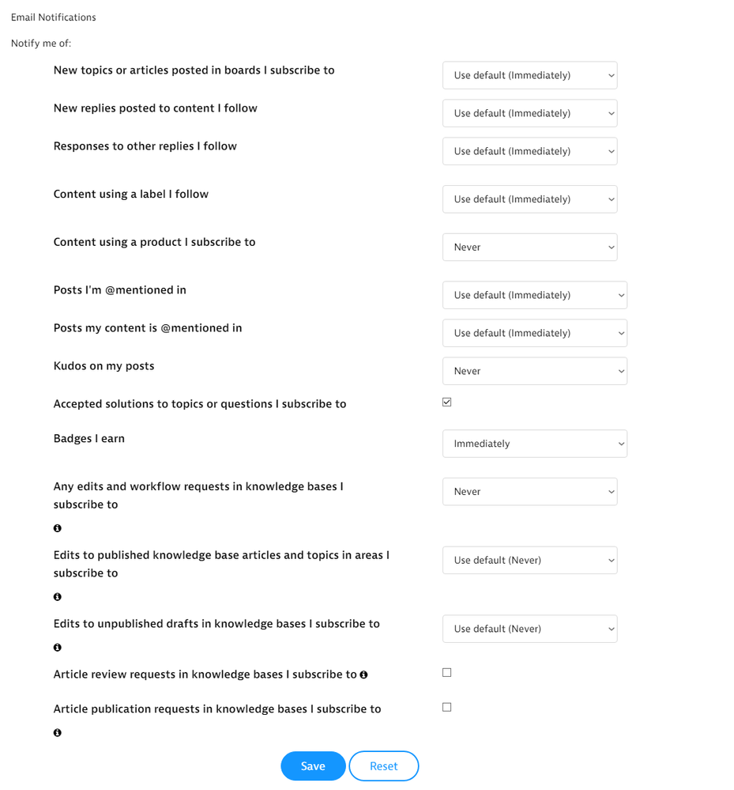Screen dimensions: 734x790
Task: Open Responses to other replies dropdown
Action: point(529,152)
